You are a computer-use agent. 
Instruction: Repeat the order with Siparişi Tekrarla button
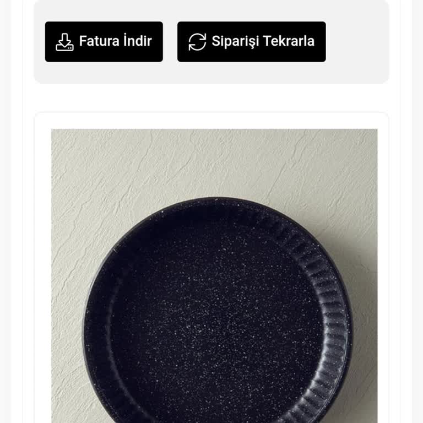click(251, 42)
